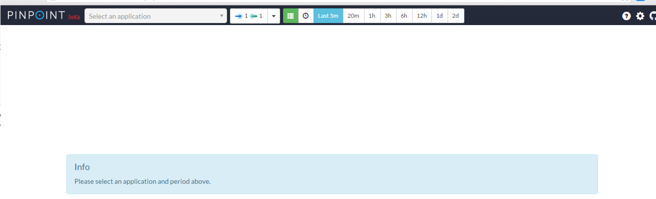Click the inbound outbound depth button

[249, 16]
